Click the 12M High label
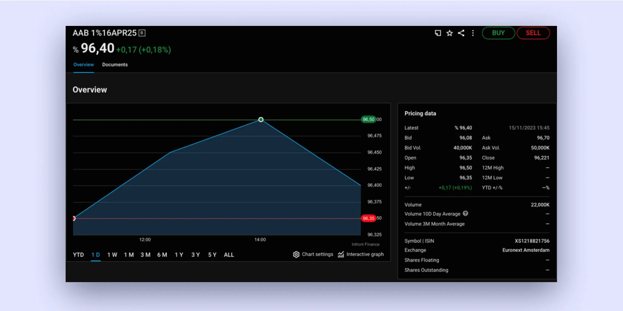The height and width of the screenshot is (311, 623). tap(493, 168)
